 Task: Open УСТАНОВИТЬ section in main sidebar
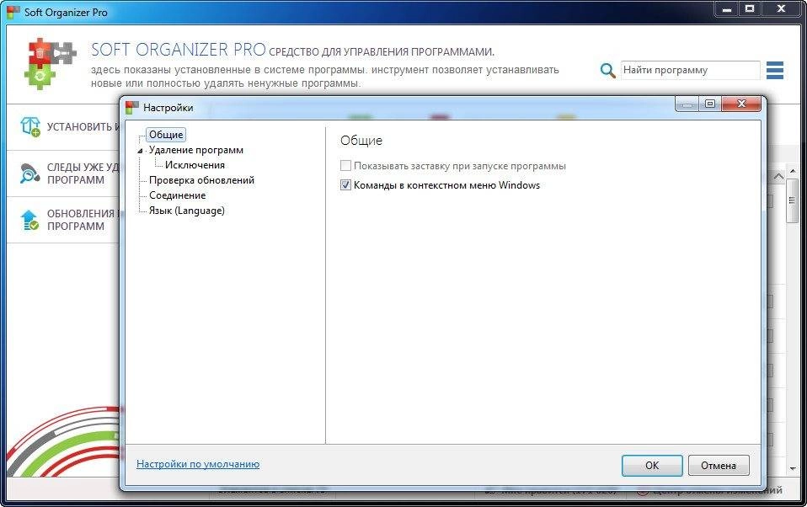pos(63,126)
